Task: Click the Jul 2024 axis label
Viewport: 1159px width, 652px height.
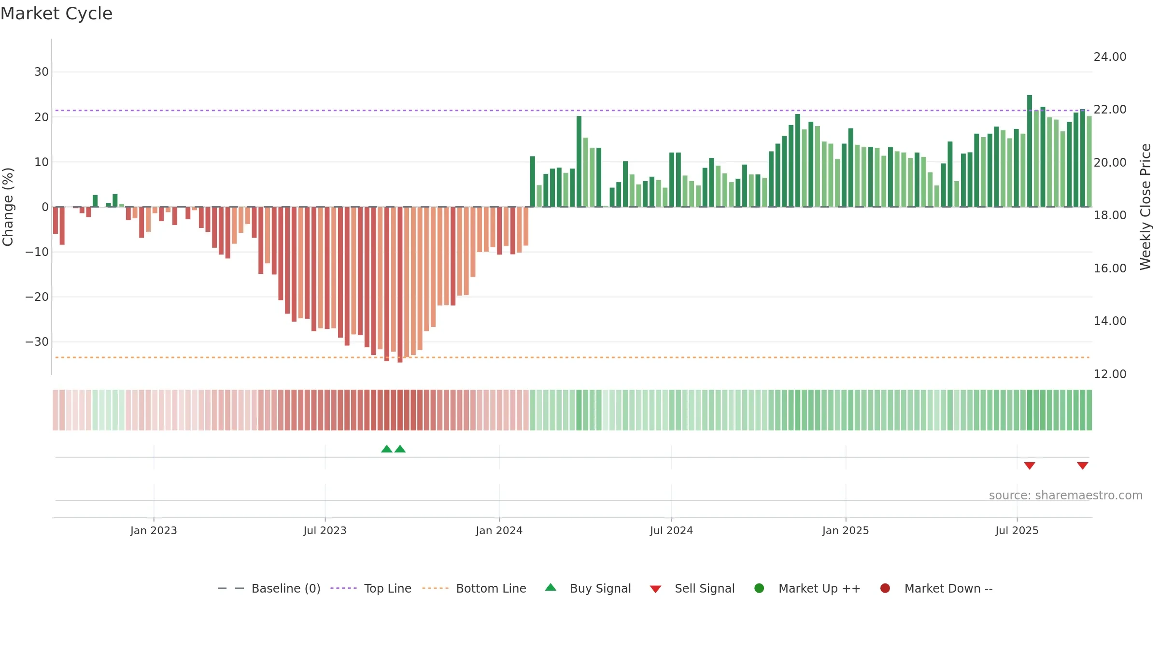Action: 672,530
